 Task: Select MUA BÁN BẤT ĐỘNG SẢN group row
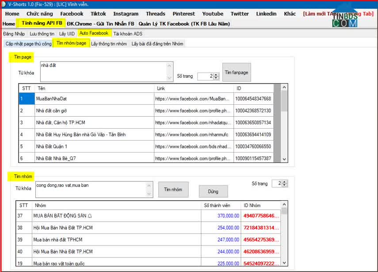point(148,215)
